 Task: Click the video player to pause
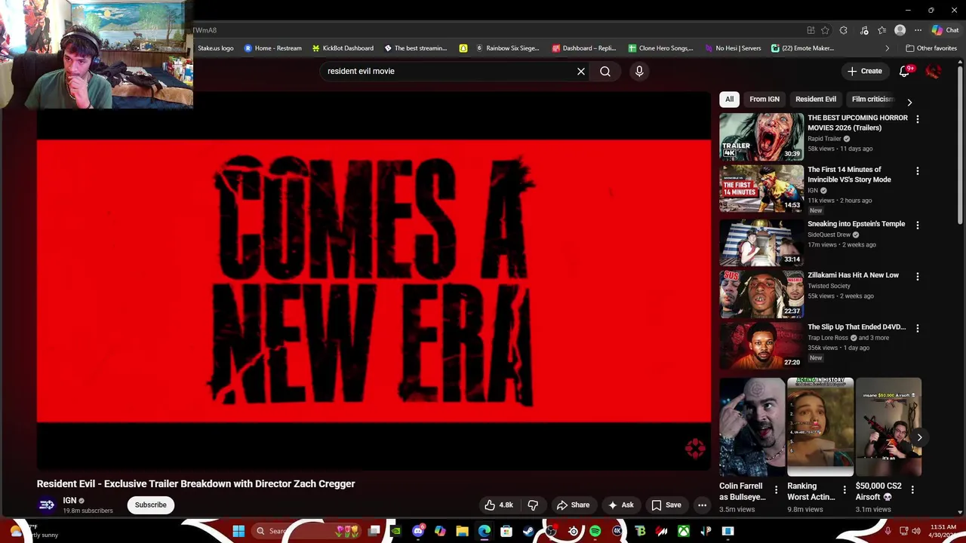coord(374,281)
